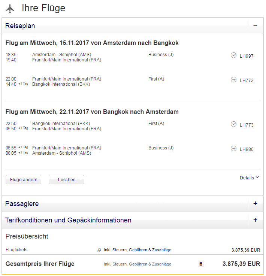Select flight number LH997
The height and width of the screenshot is (276, 266).
(247, 56)
